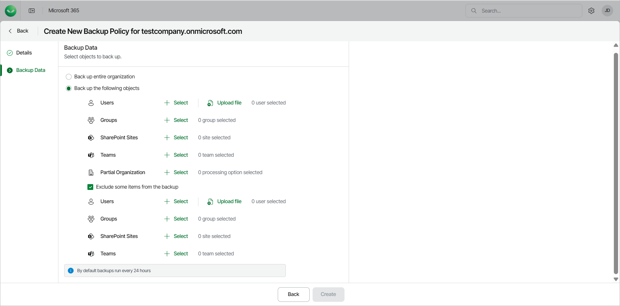Select groups to back up

176,120
